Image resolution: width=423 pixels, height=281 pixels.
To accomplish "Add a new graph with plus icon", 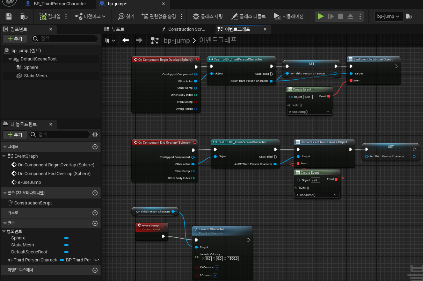I will 95,147.
